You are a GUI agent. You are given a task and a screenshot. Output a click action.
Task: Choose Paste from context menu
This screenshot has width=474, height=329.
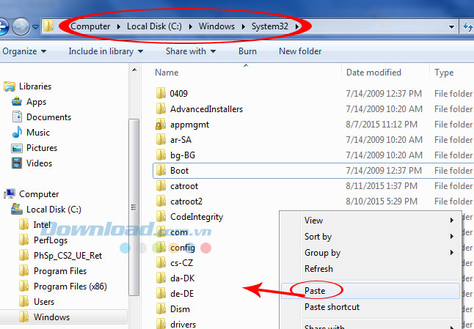(x=371, y=291)
